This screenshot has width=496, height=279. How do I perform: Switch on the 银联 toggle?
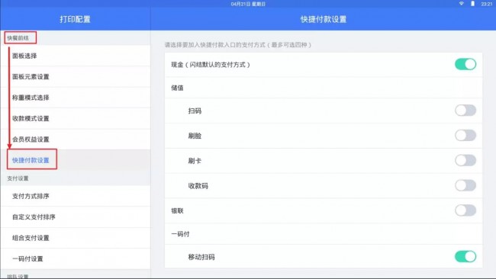pos(465,210)
